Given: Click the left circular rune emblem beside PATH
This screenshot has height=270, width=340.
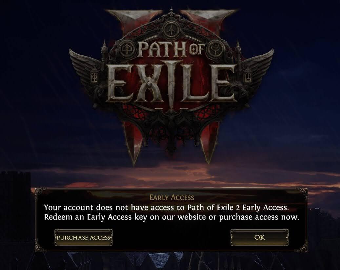Looking at the screenshot, I should point(127,50).
